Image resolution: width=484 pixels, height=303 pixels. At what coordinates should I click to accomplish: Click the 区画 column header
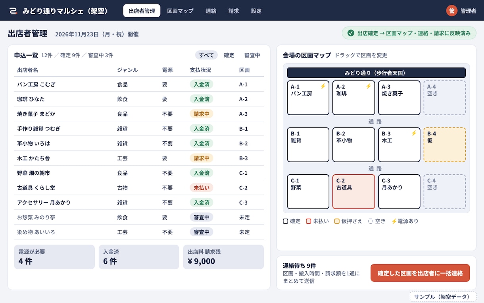[244, 70]
